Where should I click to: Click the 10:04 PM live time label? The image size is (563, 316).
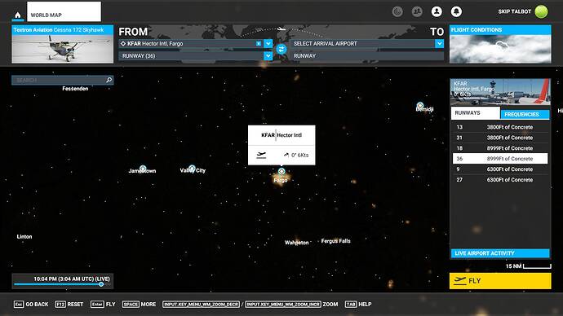(x=72, y=279)
